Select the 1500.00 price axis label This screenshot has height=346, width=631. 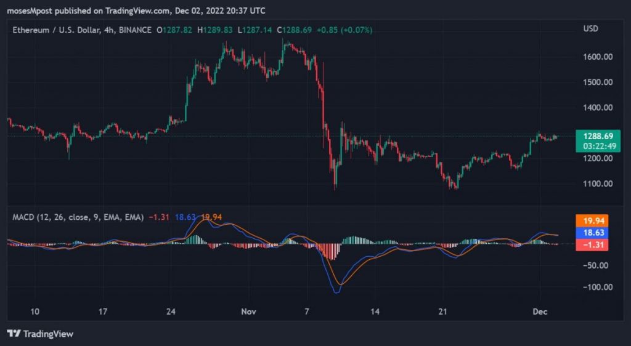click(x=598, y=82)
